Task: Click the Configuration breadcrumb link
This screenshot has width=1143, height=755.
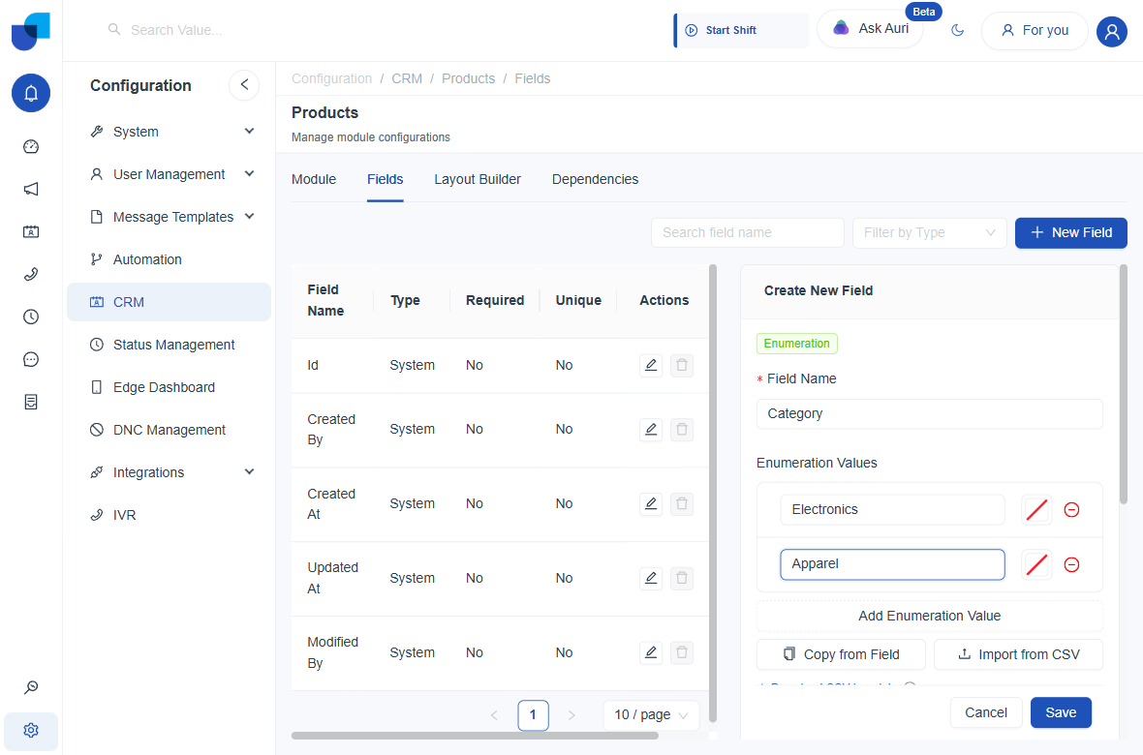Action: pos(331,78)
